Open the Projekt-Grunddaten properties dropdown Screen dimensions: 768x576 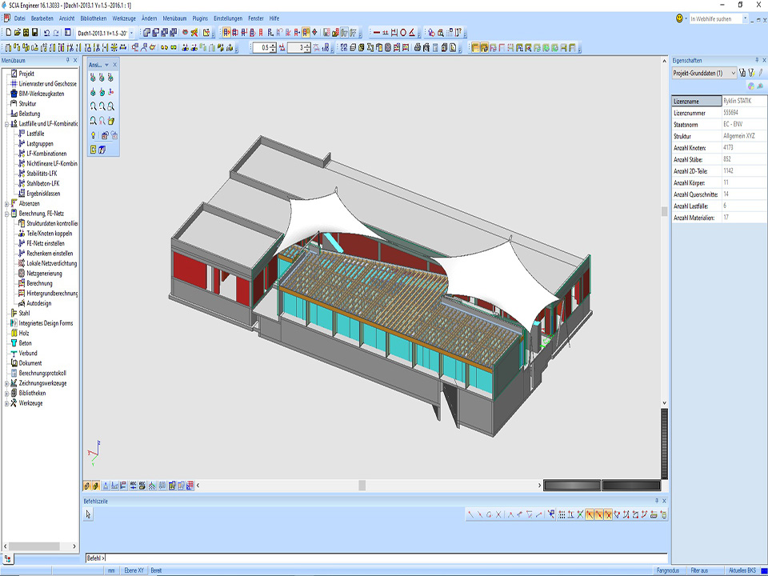734,73
